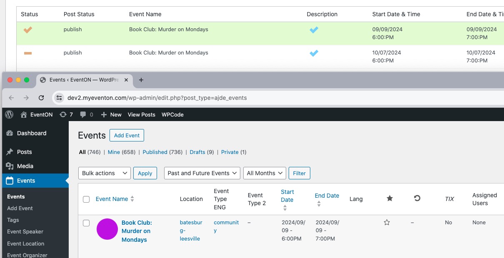The width and height of the screenshot is (504, 258).
Task: Open batesburg-leesville location link
Action: 191,231
